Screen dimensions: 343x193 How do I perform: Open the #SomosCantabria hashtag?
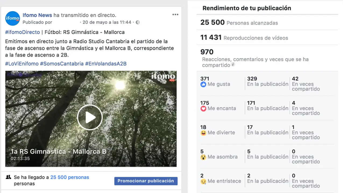(x=62, y=64)
